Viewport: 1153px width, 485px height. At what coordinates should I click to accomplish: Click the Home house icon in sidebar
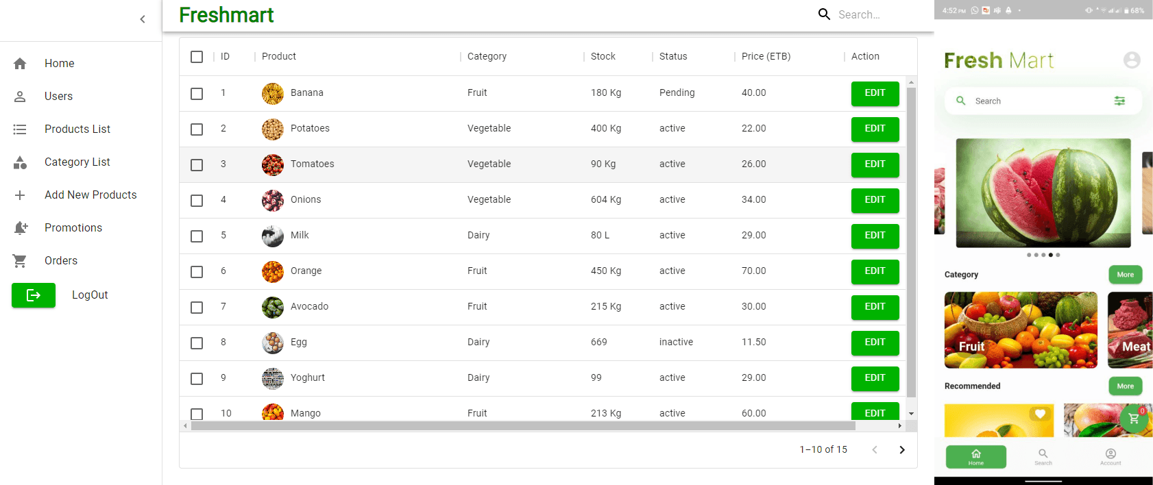[20, 64]
